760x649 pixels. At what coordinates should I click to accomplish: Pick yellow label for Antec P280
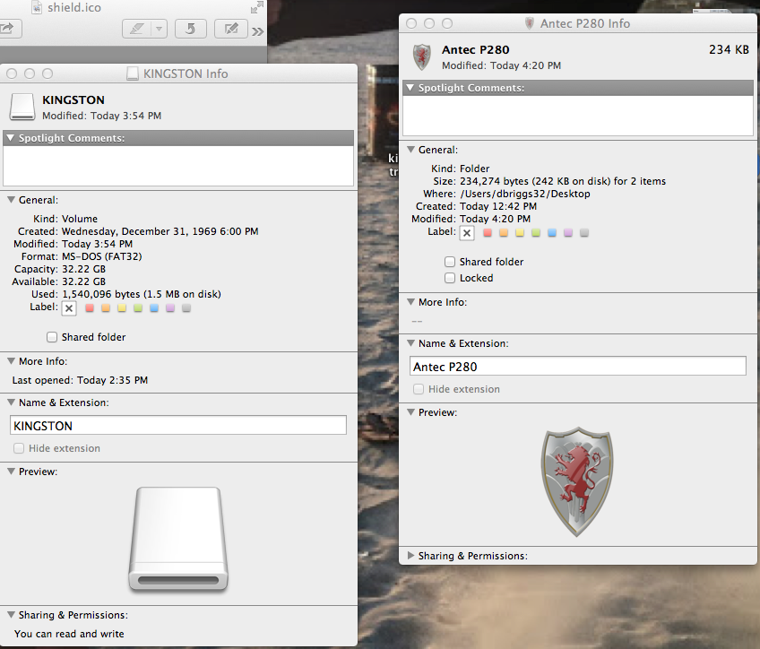[x=520, y=233]
